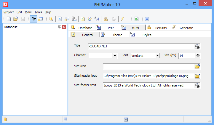Image resolution: width=214 pixels, height=125 pixels.
Task: Click the synchronize green arrows icon
Action: click(x=136, y=19)
